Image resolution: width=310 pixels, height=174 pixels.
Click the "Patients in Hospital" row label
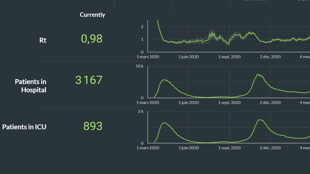[31, 86]
